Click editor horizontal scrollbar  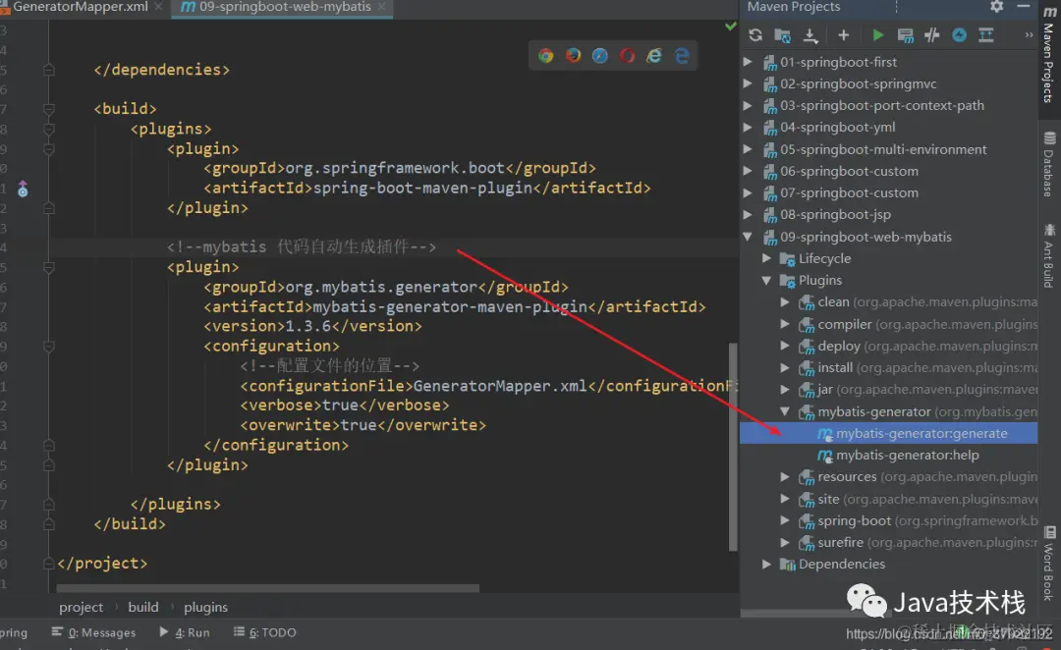pyautogui.click(x=268, y=588)
